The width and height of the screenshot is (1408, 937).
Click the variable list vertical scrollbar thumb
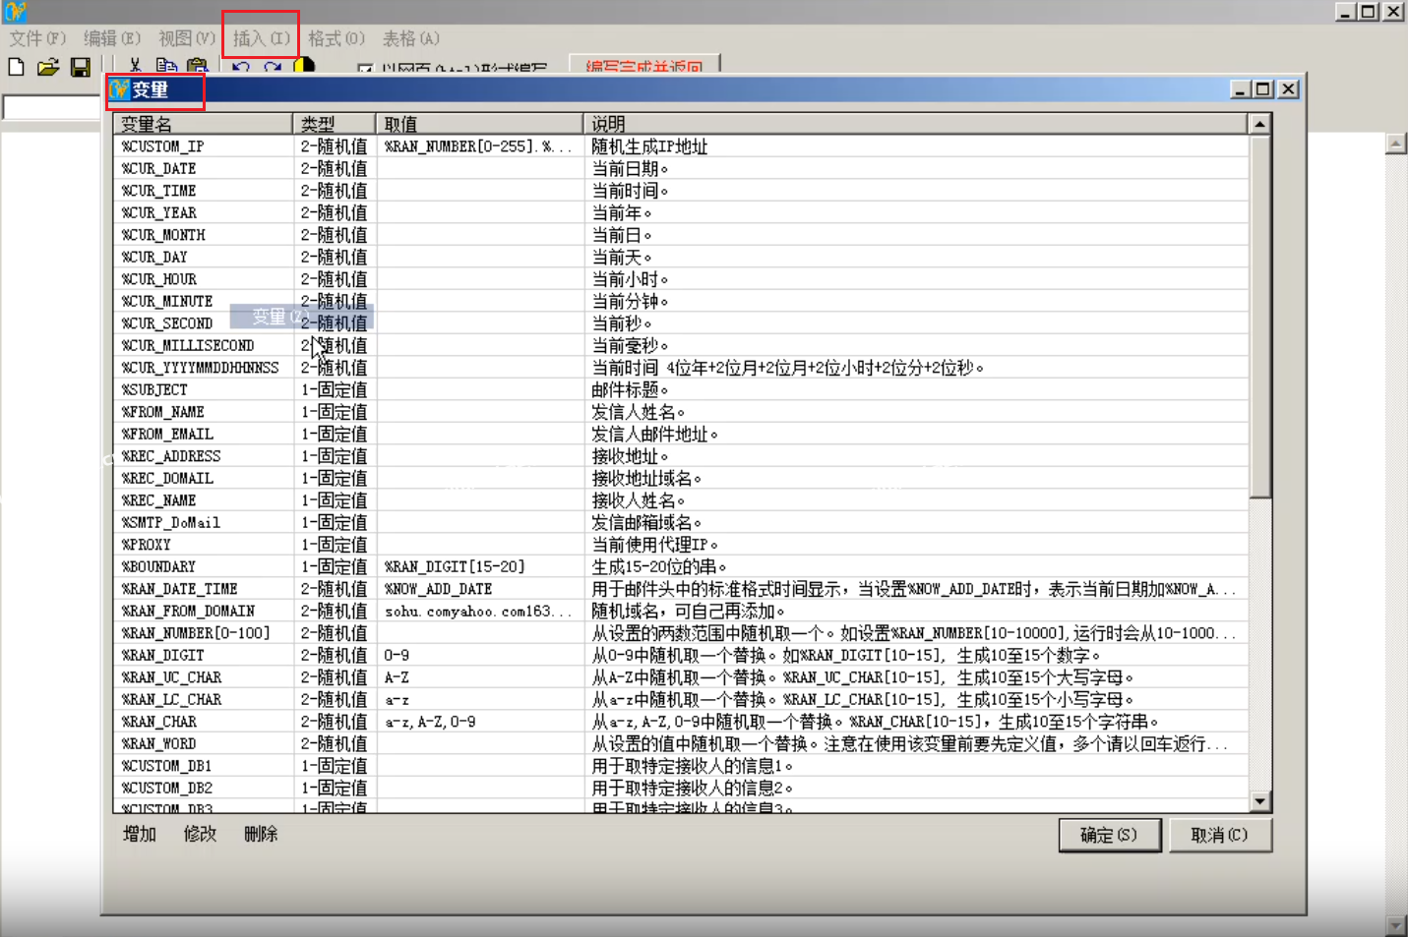1259,317
